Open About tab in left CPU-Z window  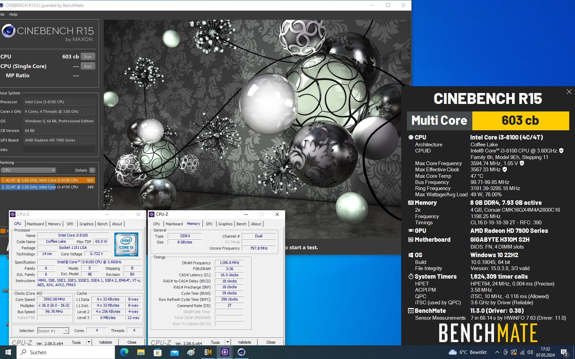click(117, 224)
